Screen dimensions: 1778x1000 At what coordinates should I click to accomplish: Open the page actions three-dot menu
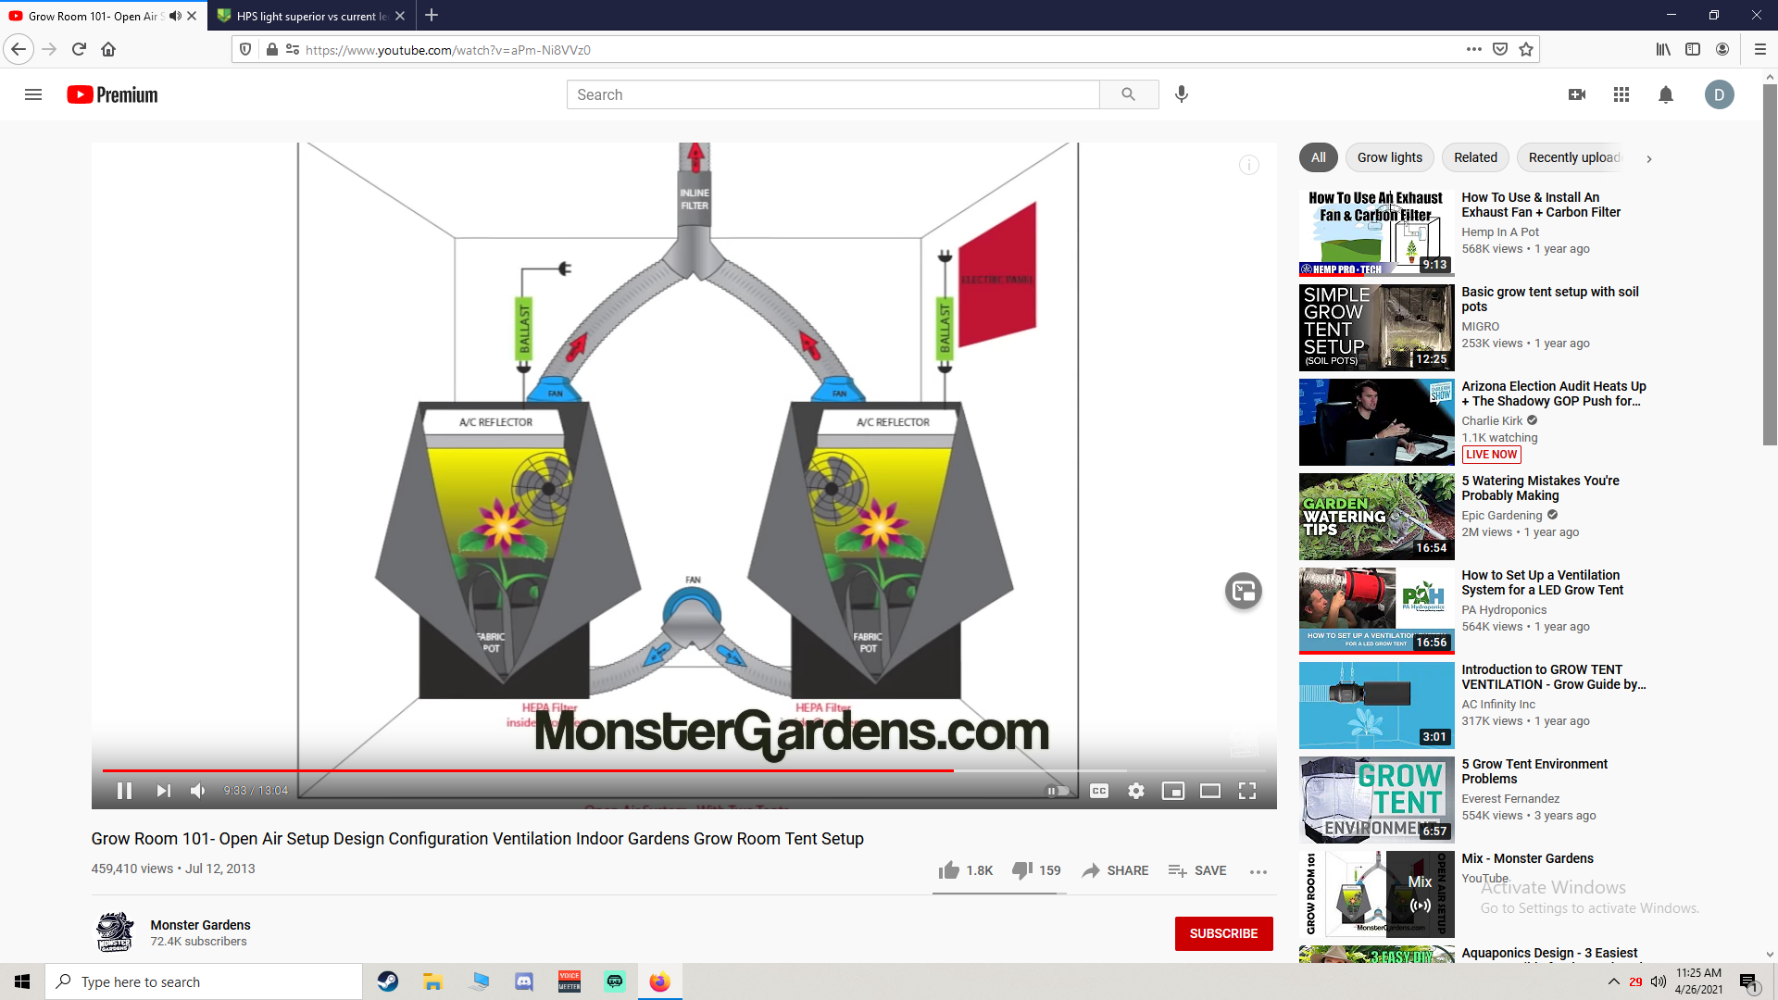(x=1474, y=49)
